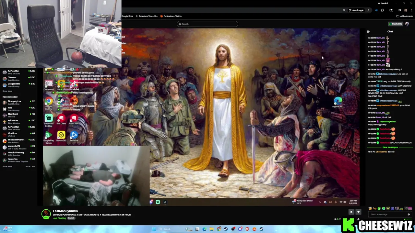Open hunterkio recommended channel
This screenshot has height=233, width=415.
pyautogui.click(x=19, y=160)
